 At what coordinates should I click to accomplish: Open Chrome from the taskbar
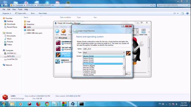47,104
